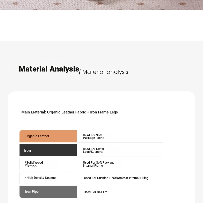Click the Used For Gas Lift text
Image resolution: width=203 pixels, height=203 pixels.
pos(96,192)
